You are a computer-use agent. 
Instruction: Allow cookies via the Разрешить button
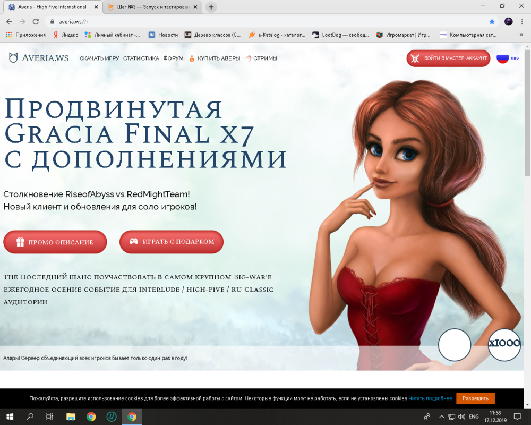476,398
